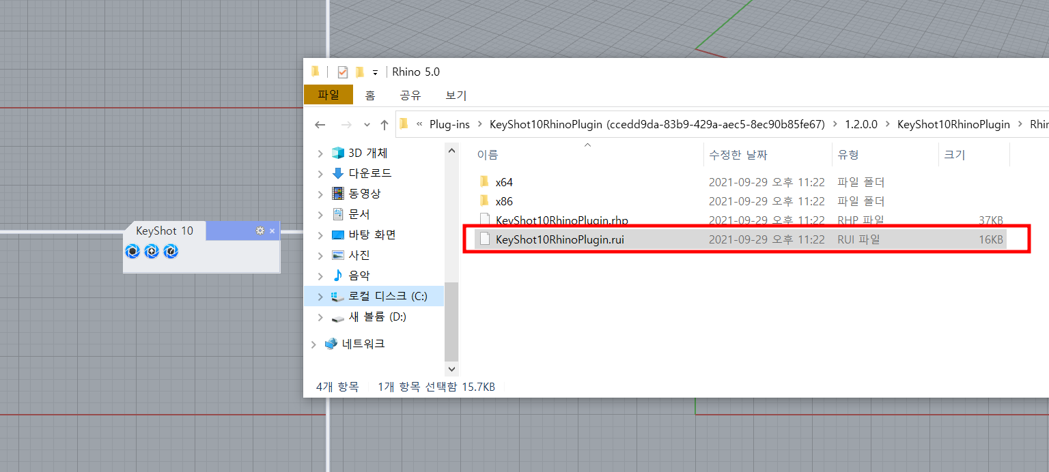Select 3D 개체 in navigation pane
This screenshot has width=1049, height=472.
[x=368, y=153]
